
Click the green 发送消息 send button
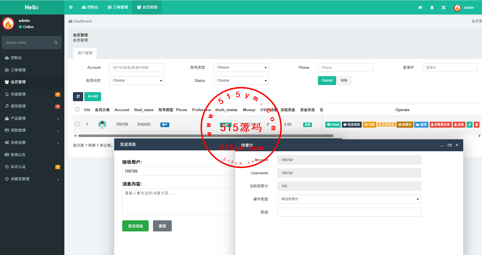click(135, 226)
